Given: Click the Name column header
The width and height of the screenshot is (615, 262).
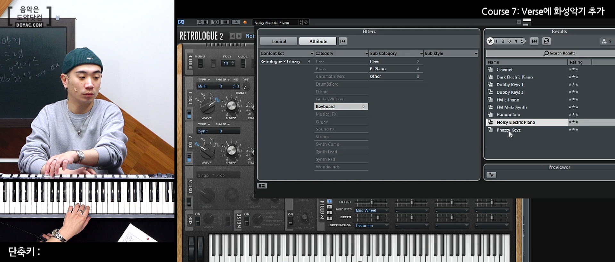Looking at the screenshot, I should tap(527, 62).
